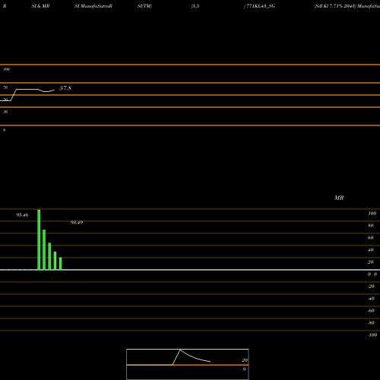The image size is (380, 380).
Task: Click the 'SI MunafaSutraR' header text
Action: 93,6
